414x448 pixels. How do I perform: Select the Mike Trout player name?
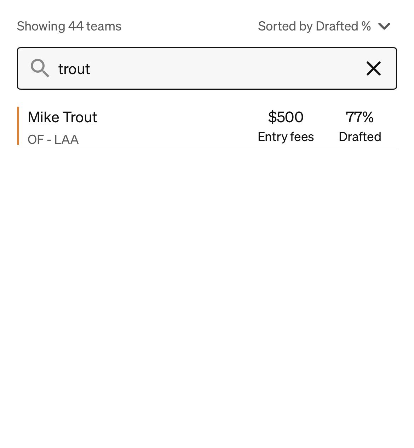click(x=62, y=117)
